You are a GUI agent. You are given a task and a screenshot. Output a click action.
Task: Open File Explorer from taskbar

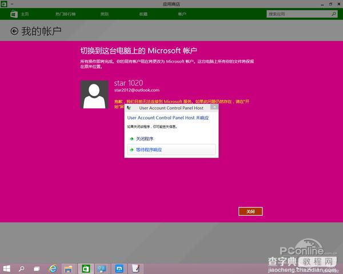point(69,269)
